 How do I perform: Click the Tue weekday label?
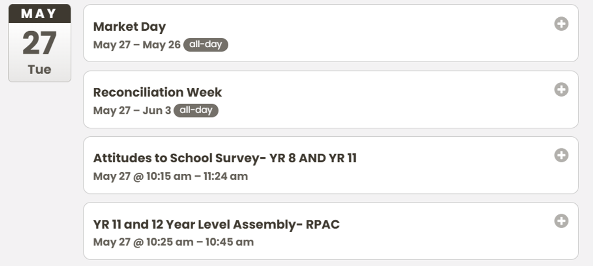40,70
